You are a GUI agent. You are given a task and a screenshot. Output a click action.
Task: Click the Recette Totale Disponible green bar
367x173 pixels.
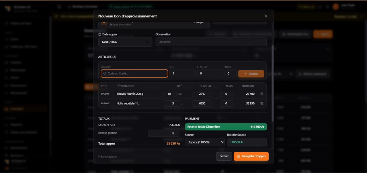tap(226, 127)
